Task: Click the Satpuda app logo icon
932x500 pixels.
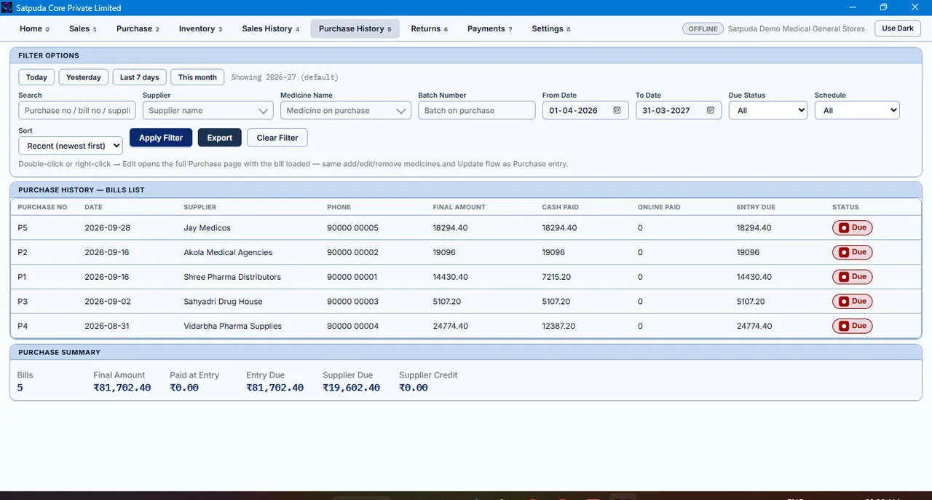Action: click(7, 8)
